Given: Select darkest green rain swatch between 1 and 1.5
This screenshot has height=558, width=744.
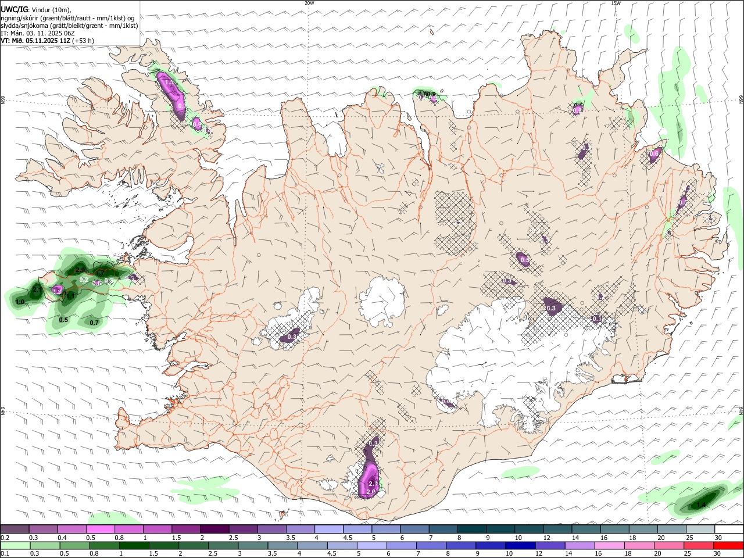Looking at the screenshot, I should pos(134,545).
